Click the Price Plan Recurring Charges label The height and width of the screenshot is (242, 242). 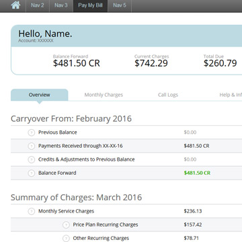click(x=106, y=225)
